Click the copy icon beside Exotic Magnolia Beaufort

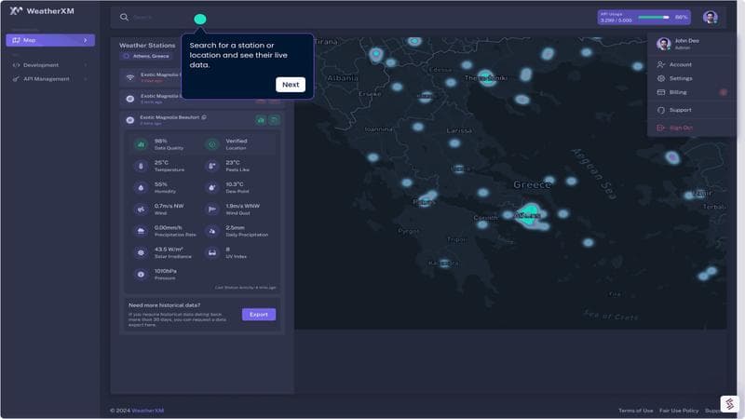click(x=204, y=117)
